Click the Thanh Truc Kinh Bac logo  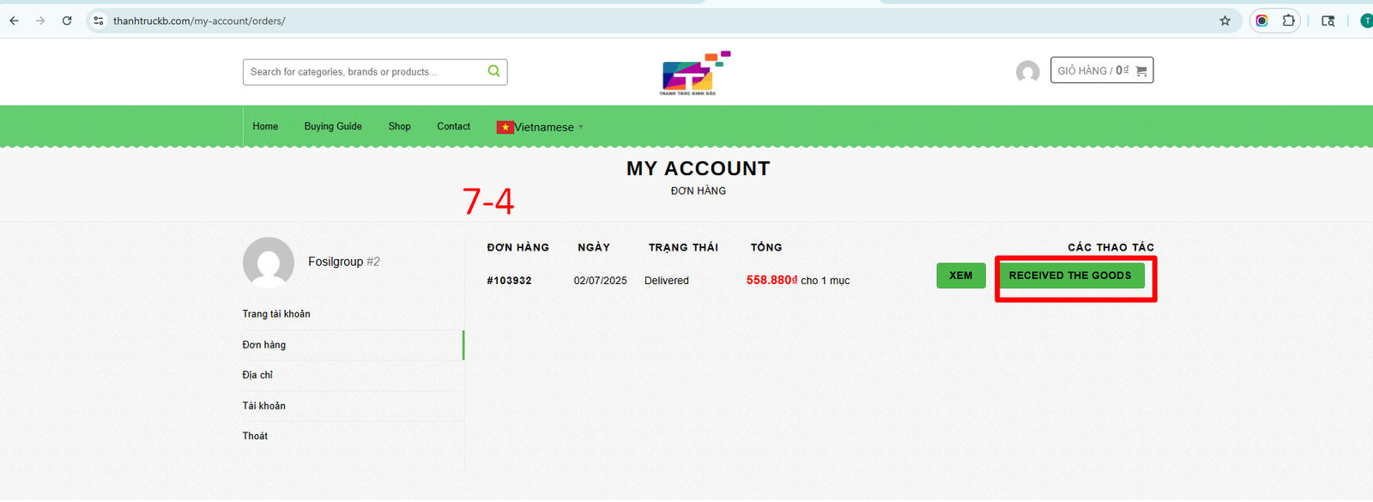point(694,73)
